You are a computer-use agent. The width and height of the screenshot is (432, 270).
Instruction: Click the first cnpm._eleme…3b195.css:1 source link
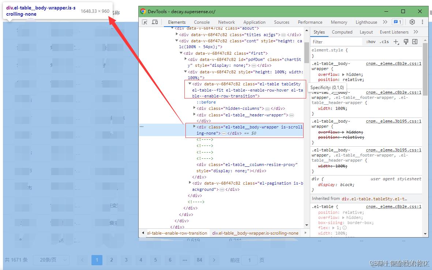pos(394,121)
